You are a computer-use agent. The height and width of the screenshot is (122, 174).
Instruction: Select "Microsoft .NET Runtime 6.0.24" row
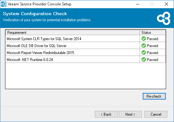pyautogui.click(x=86, y=59)
